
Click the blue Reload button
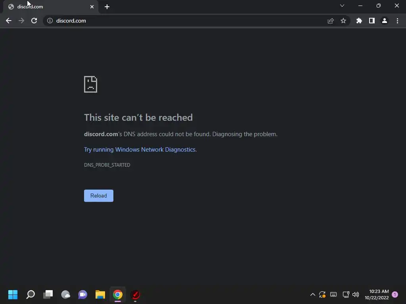(x=99, y=196)
